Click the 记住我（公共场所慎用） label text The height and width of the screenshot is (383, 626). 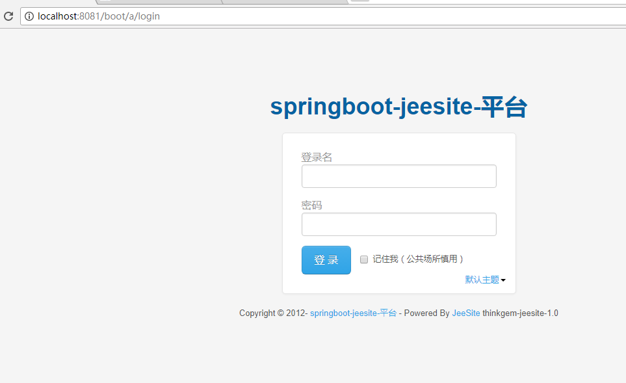point(418,259)
